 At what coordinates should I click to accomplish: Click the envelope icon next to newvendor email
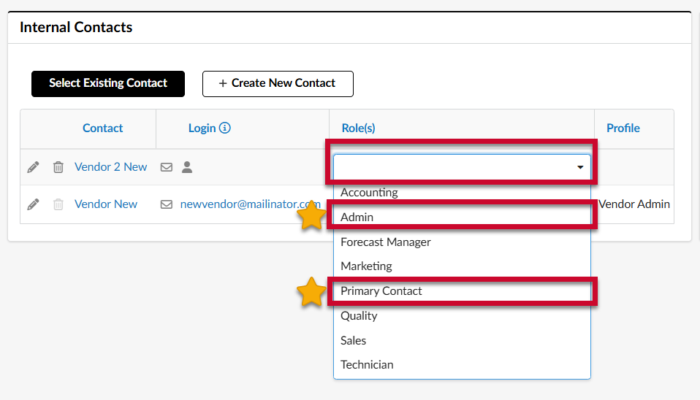tap(167, 204)
